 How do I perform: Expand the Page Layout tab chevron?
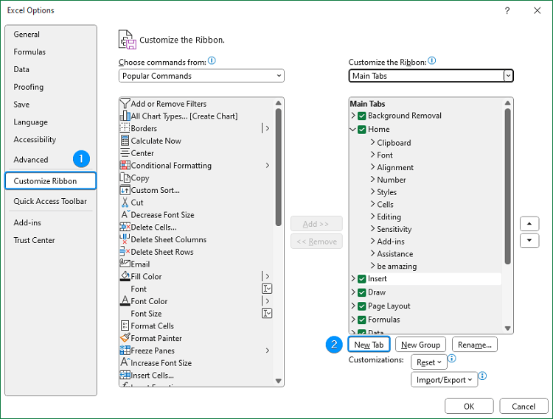coord(353,306)
